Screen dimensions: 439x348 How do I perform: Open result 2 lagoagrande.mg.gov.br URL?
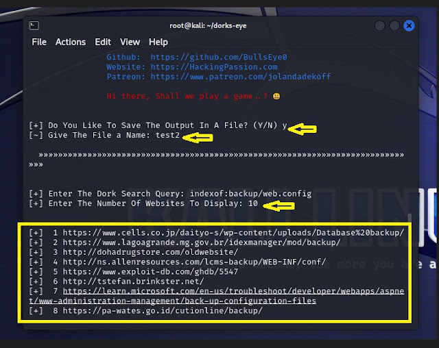tap(201, 243)
